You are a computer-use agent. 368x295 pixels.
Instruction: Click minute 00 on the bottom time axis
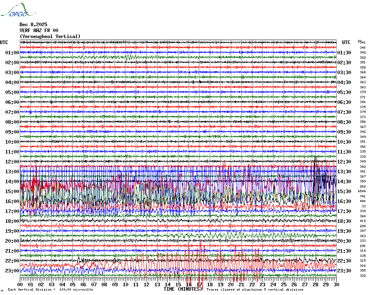pyautogui.click(x=20, y=285)
